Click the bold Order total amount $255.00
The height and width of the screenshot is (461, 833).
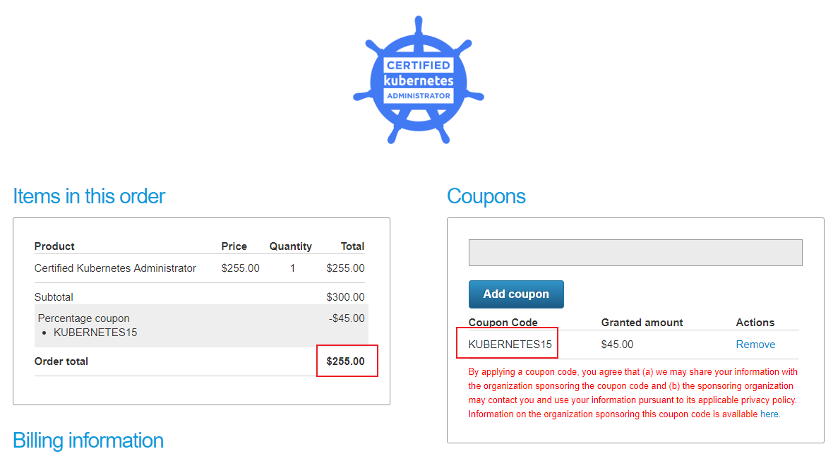[x=345, y=361]
